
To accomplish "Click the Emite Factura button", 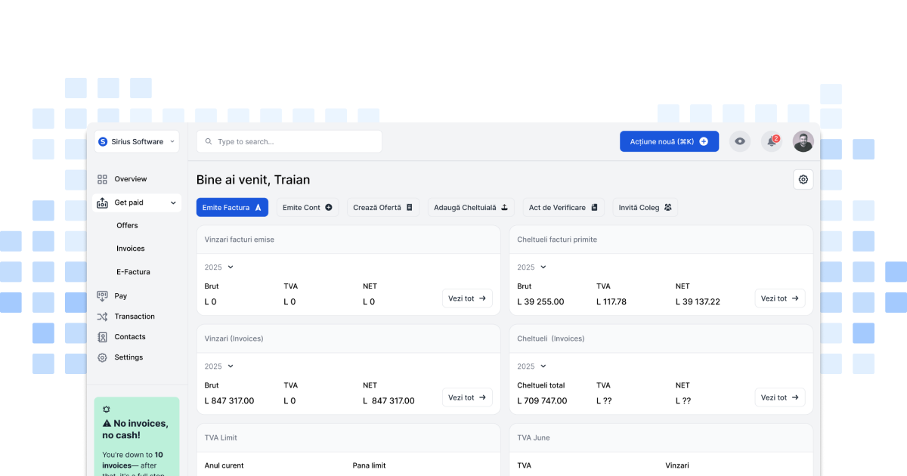I will (x=232, y=207).
